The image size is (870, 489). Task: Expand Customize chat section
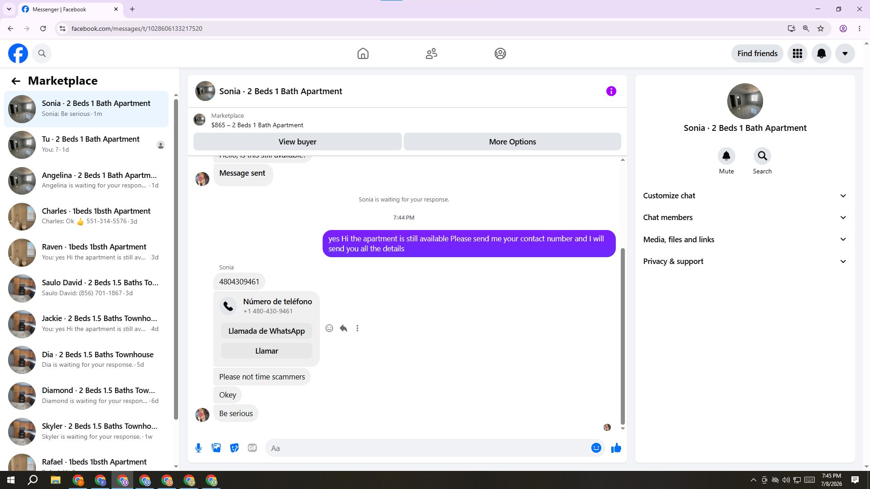[745, 196]
